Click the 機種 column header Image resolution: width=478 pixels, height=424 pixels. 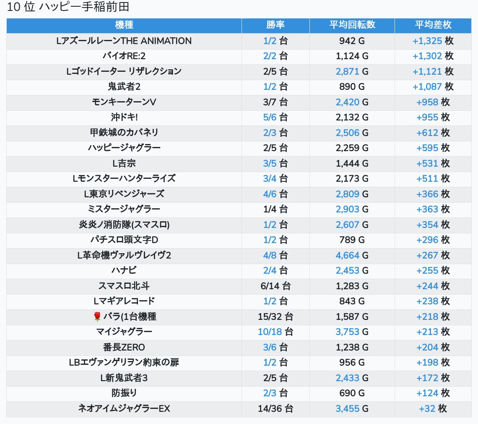[124, 25]
